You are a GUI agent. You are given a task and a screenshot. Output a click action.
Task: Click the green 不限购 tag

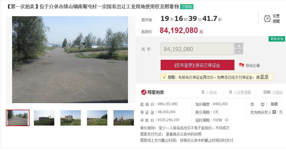[x=187, y=7]
